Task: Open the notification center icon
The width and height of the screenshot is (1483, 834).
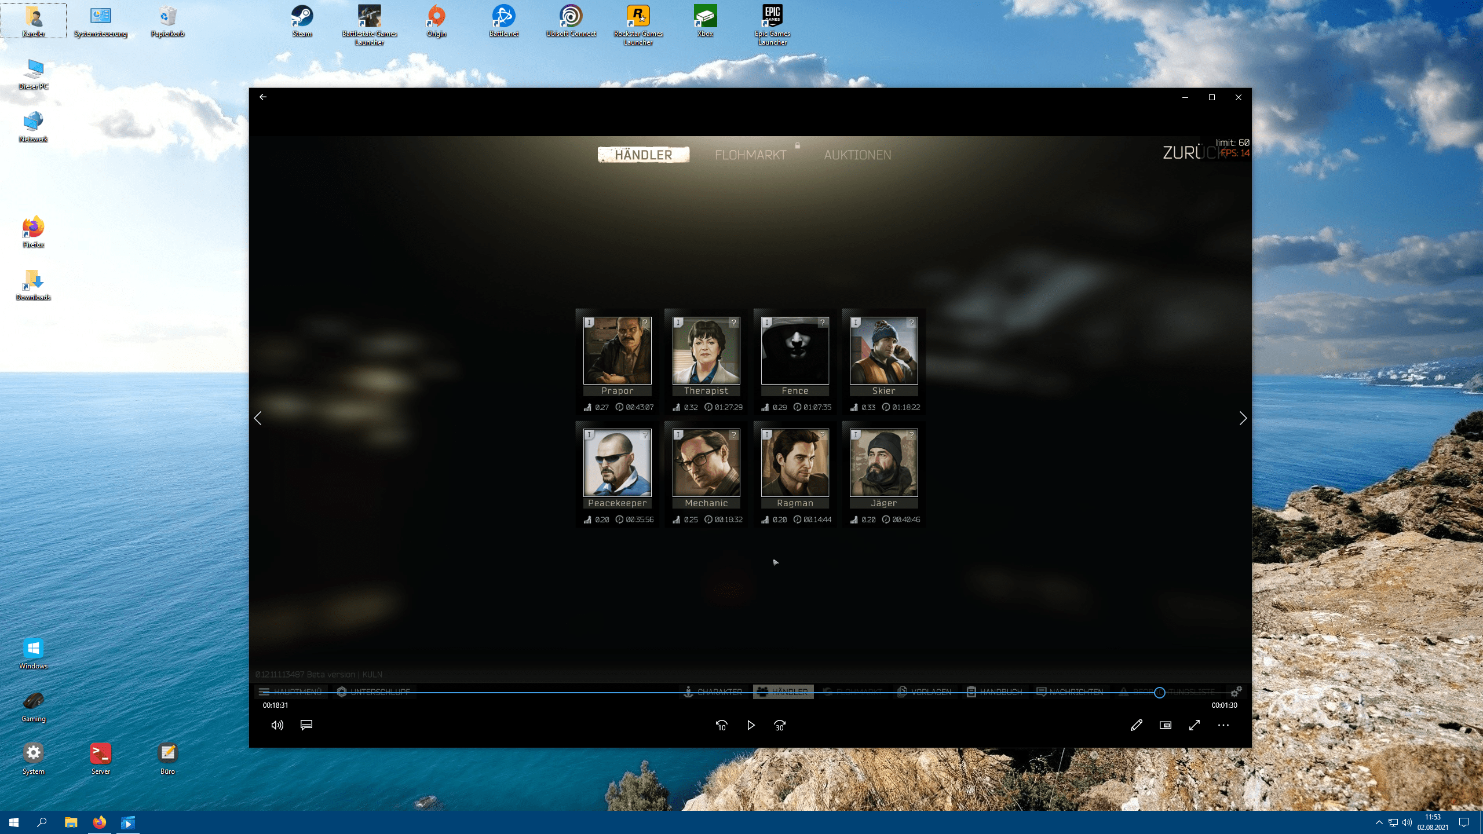Action: [x=1464, y=822]
